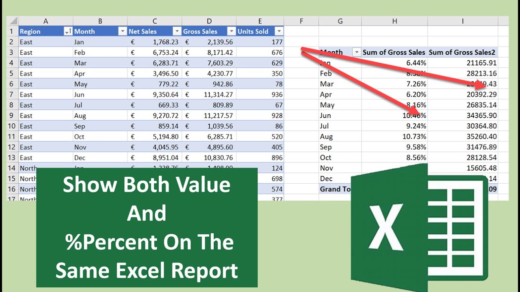Viewport: 520px width, 292px height.
Task: Open the pivot table Month filter dropdown
Action: pyautogui.click(x=357, y=52)
